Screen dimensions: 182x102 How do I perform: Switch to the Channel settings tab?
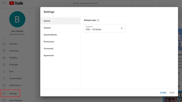coord(60,28)
